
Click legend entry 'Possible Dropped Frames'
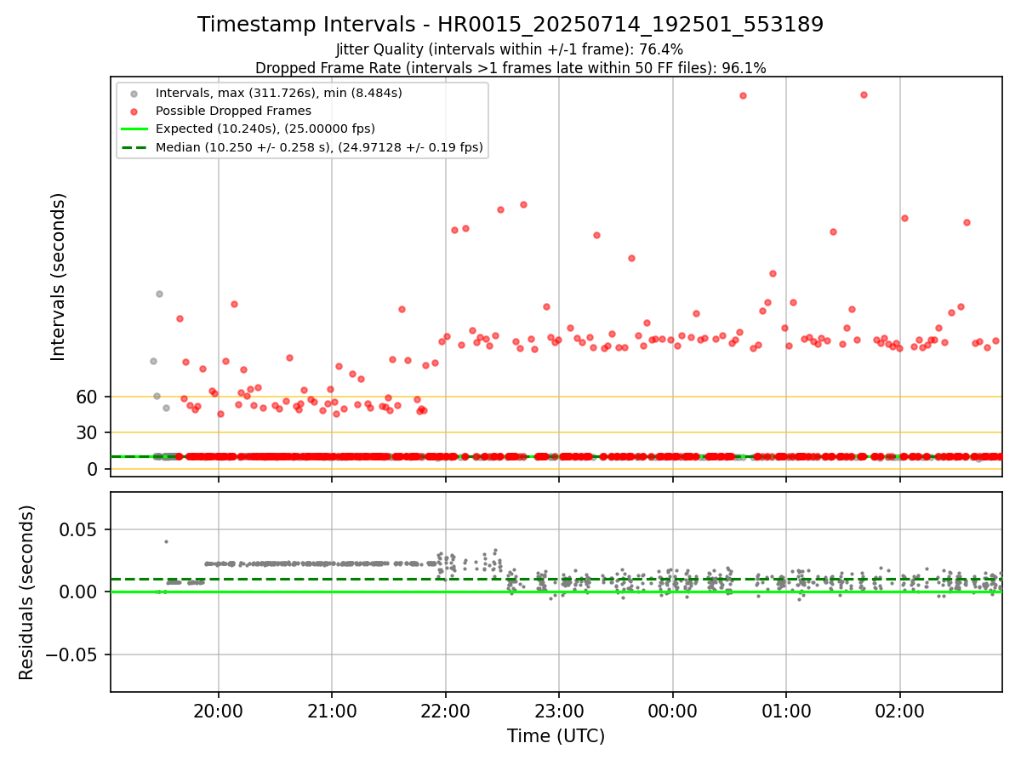233,111
